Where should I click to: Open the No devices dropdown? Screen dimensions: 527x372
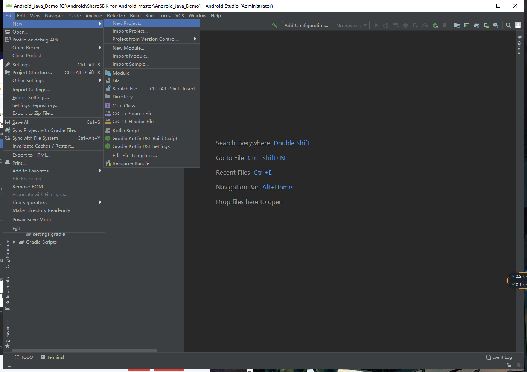tap(351, 25)
